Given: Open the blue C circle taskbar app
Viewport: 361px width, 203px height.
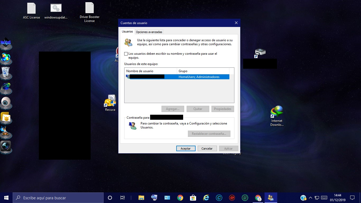Looking at the screenshot, I should pyautogui.click(x=219, y=198).
